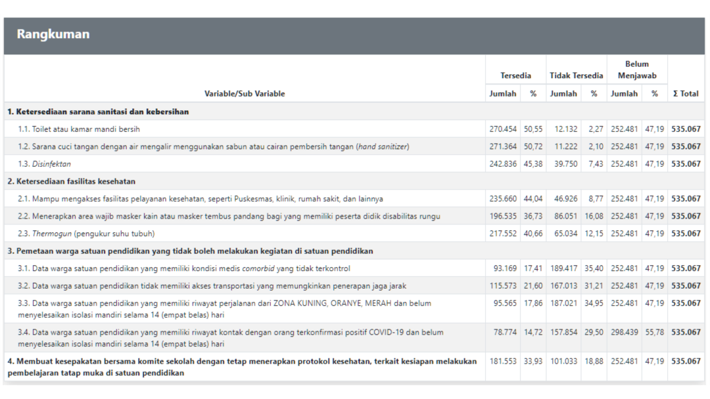This screenshot has height=399, width=710.
Task: Click Tidak Tersedia value 167.013
Action: pos(564,285)
